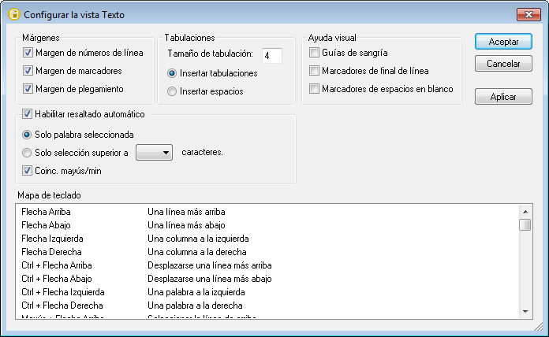
Task: Select the Flecha Arriba row
Action: tap(267, 212)
